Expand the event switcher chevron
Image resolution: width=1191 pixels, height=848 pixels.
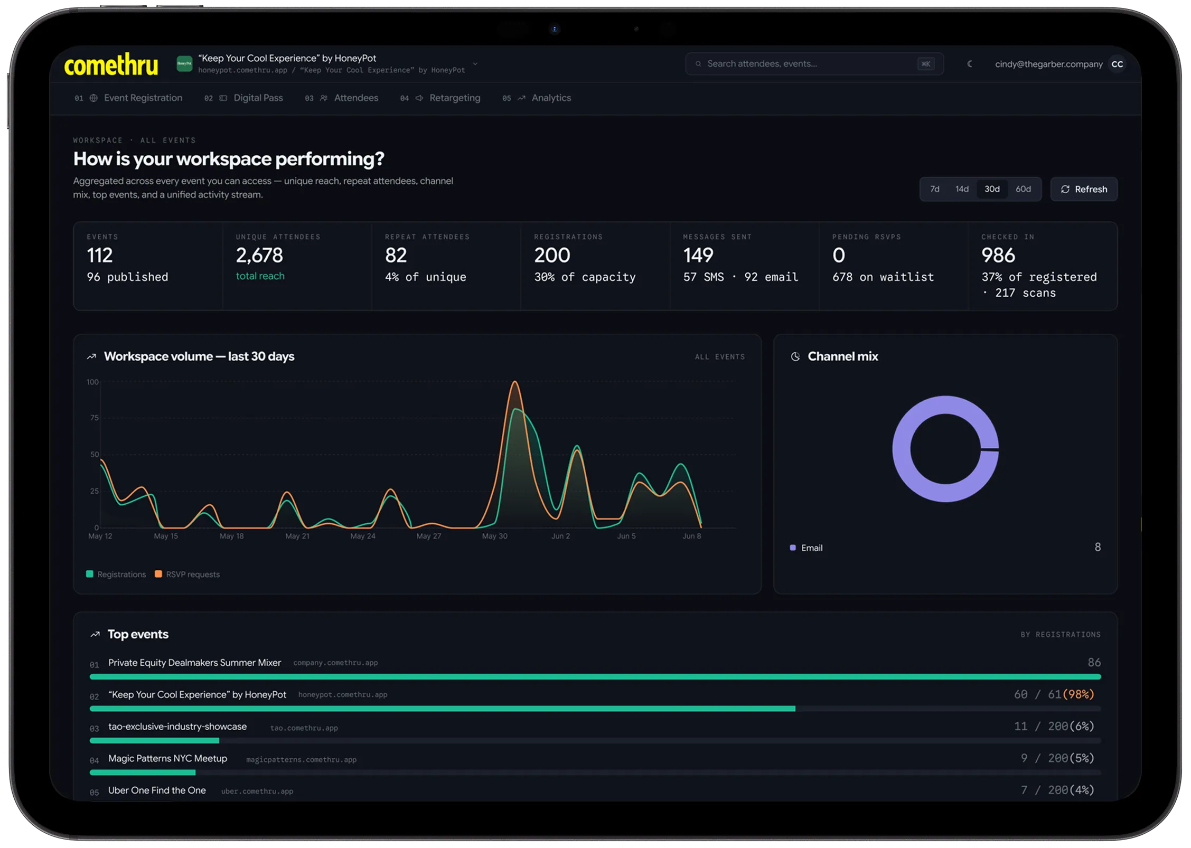point(475,64)
